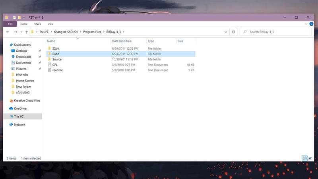Image resolution: width=318 pixels, height=179 pixels.
Task: Refresh the current folder view
Action: point(234,31)
